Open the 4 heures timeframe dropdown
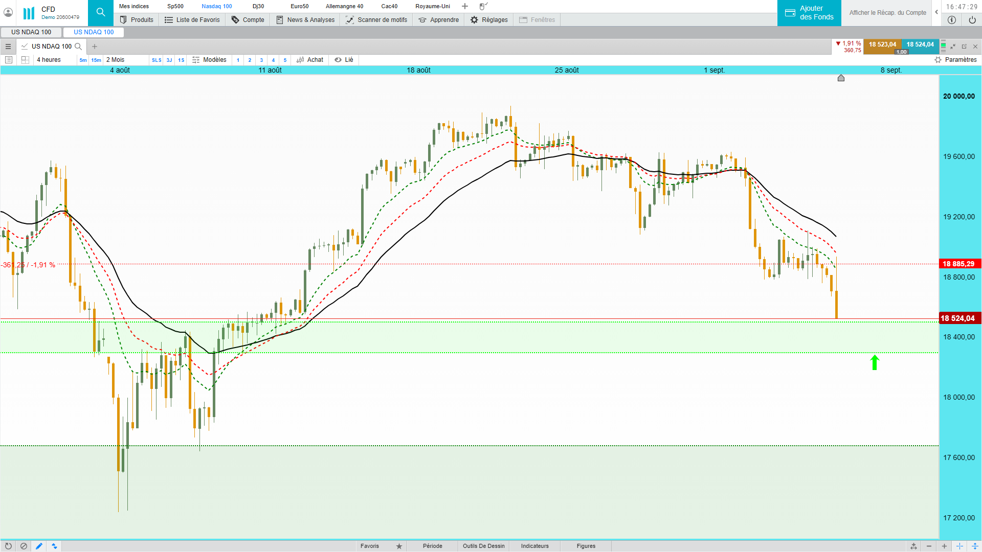The image size is (982, 552). click(x=49, y=60)
